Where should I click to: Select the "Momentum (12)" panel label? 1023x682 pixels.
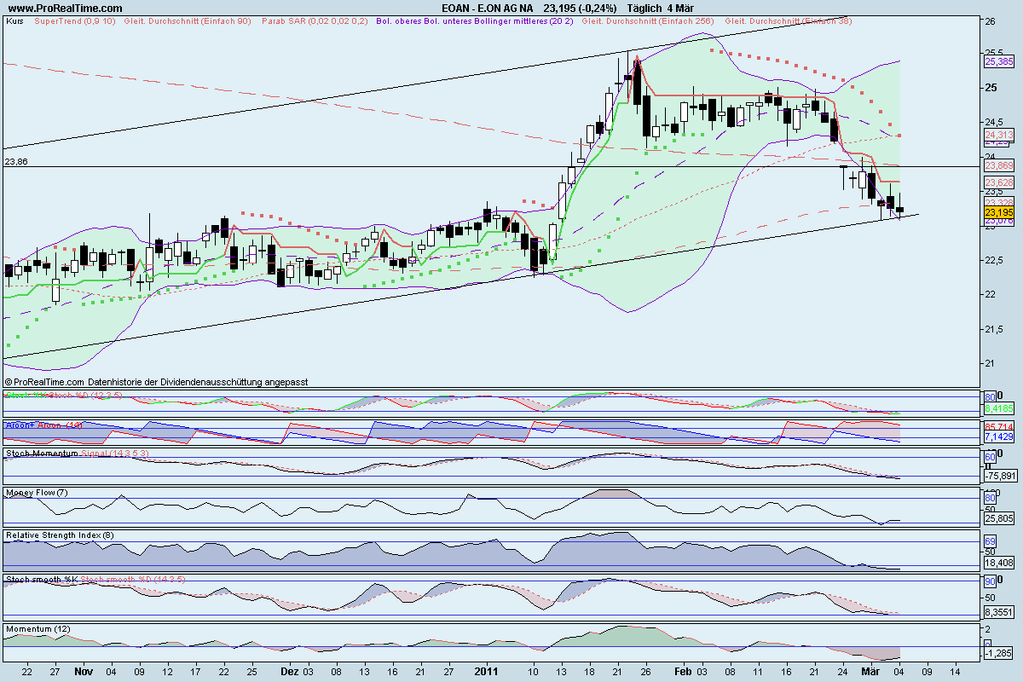tap(38, 627)
